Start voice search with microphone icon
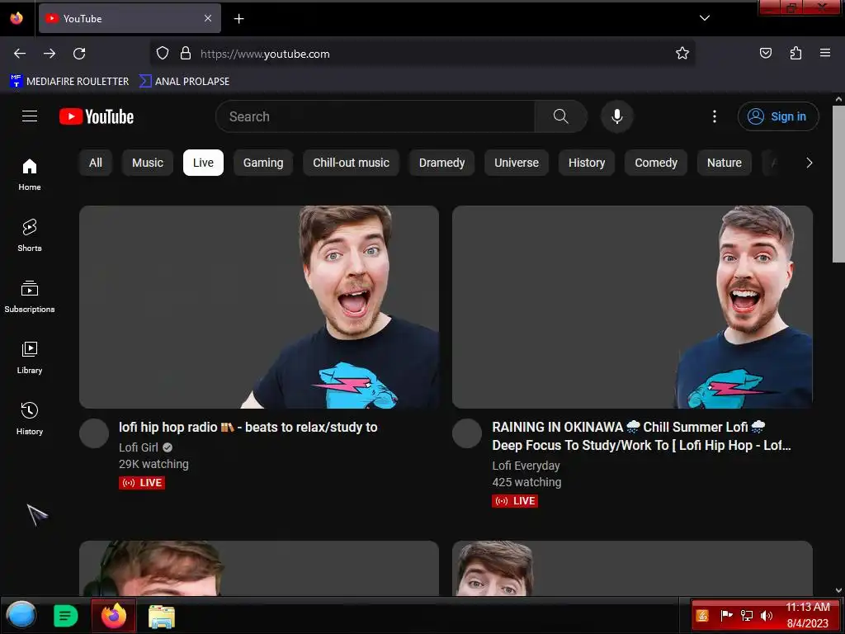 (x=617, y=116)
